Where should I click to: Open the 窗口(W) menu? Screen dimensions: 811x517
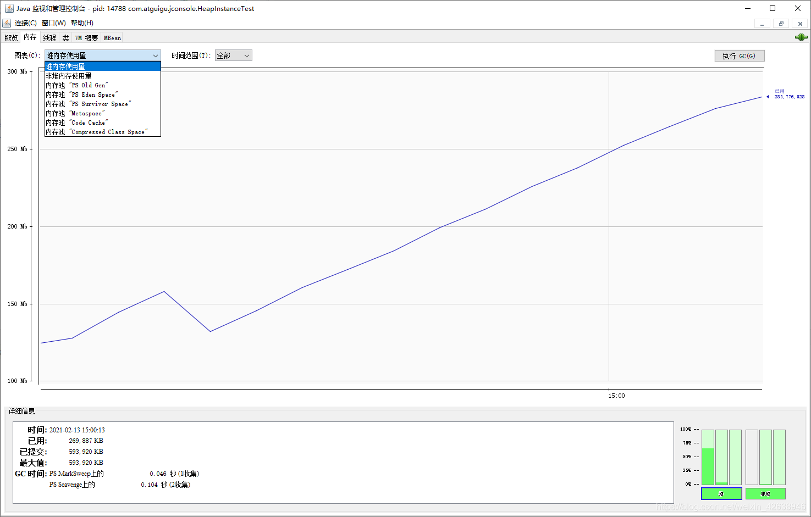tap(54, 23)
